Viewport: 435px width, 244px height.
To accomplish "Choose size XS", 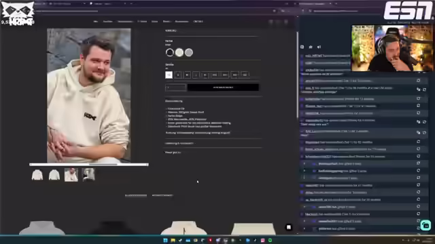I will pyautogui.click(x=169, y=75).
